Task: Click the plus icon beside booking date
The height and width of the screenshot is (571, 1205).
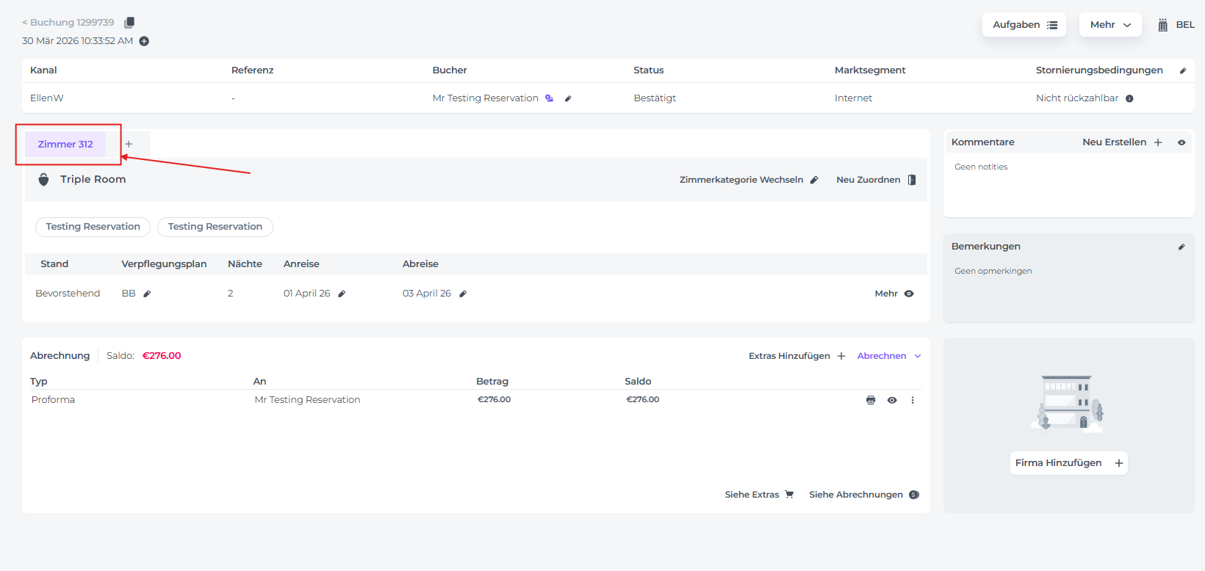Action: click(144, 41)
